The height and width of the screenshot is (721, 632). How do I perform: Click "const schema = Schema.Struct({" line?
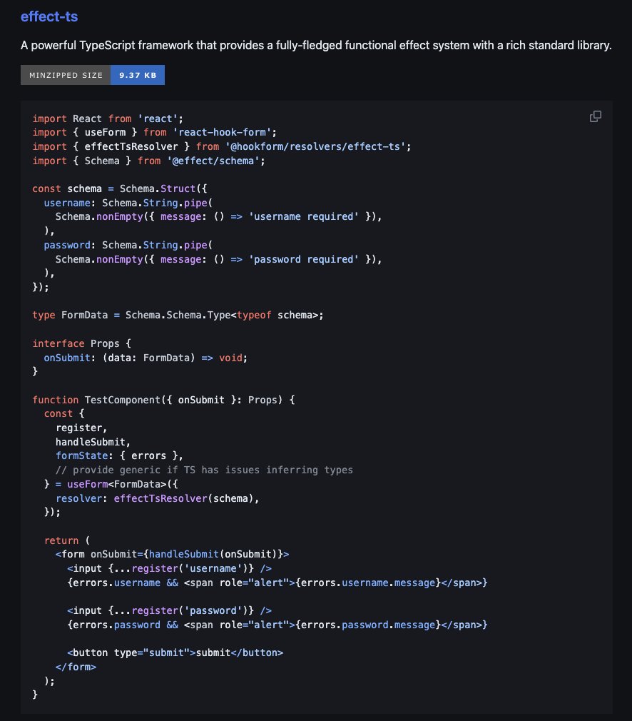(x=120, y=188)
